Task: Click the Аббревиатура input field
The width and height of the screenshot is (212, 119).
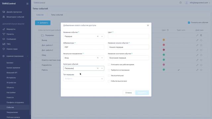Action: click(x=84, y=47)
